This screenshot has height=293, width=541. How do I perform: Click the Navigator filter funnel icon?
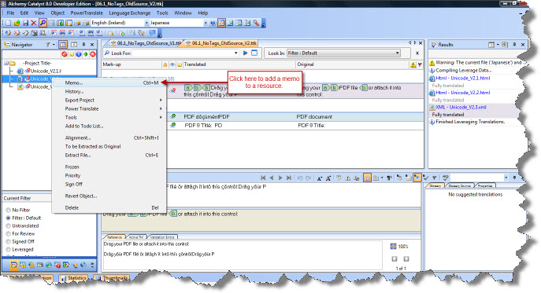[x=48, y=45]
